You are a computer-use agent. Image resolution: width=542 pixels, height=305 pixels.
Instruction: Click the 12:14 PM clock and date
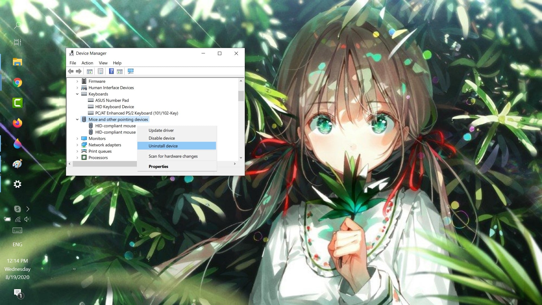pos(17,269)
